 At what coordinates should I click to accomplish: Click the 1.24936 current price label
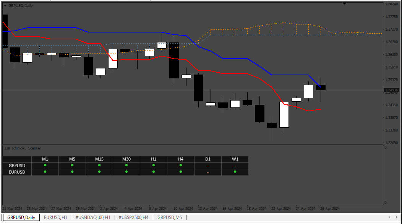[391, 90]
